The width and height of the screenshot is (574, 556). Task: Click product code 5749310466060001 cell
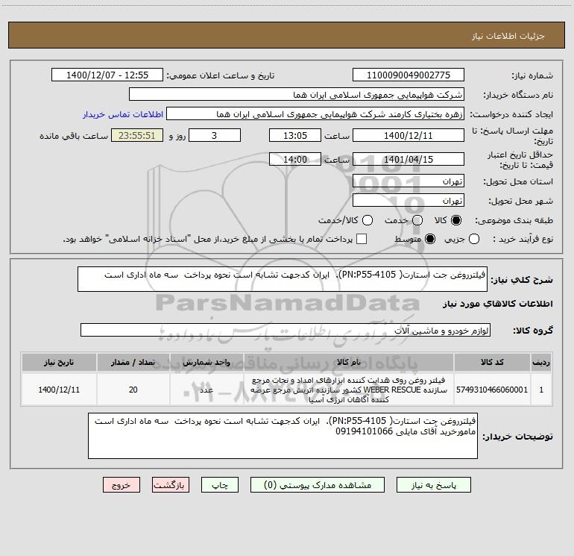click(492, 390)
